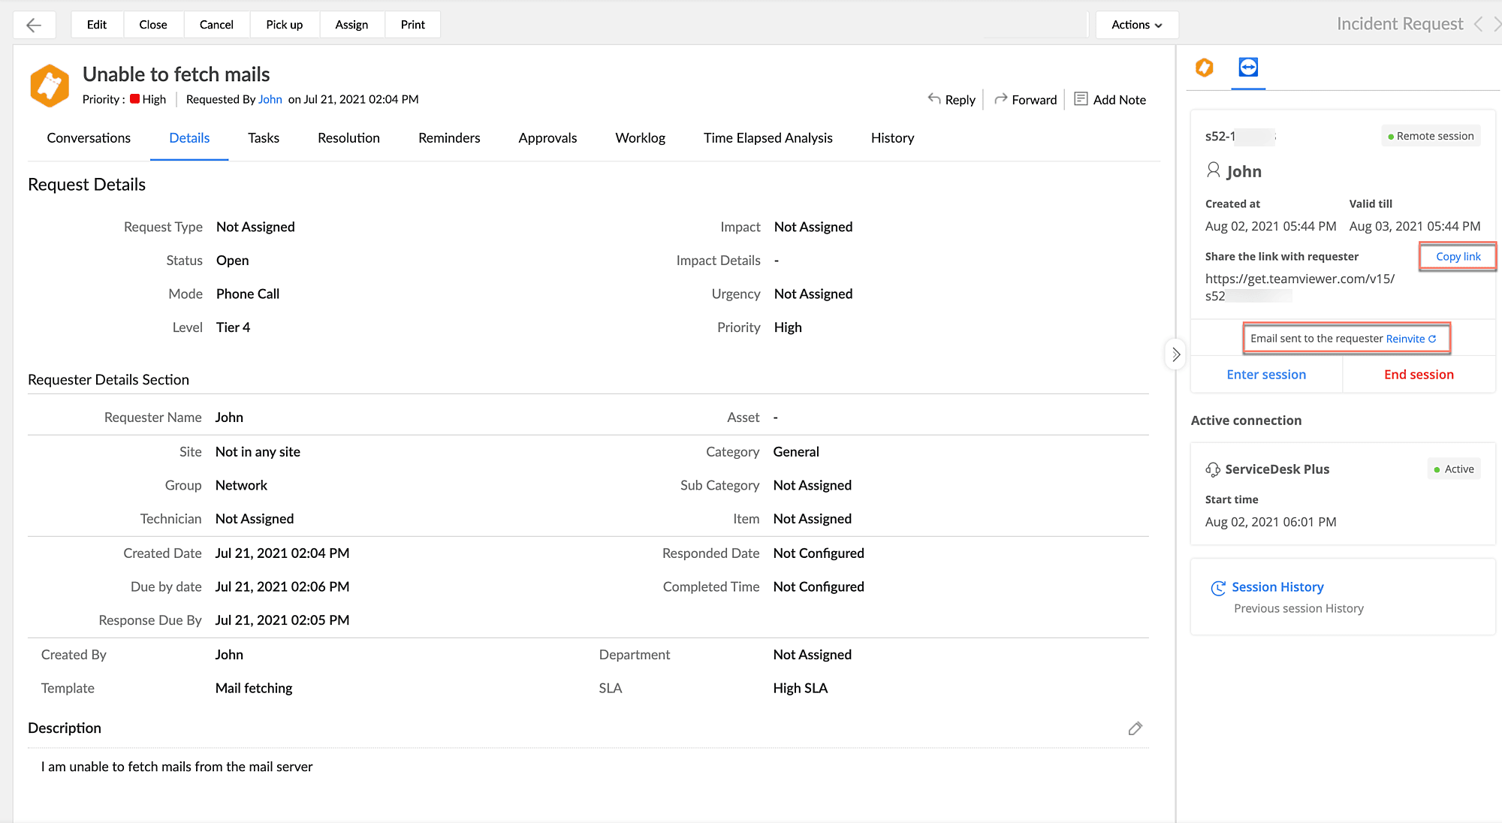Collapse the right side panel chevron

pos(1175,354)
